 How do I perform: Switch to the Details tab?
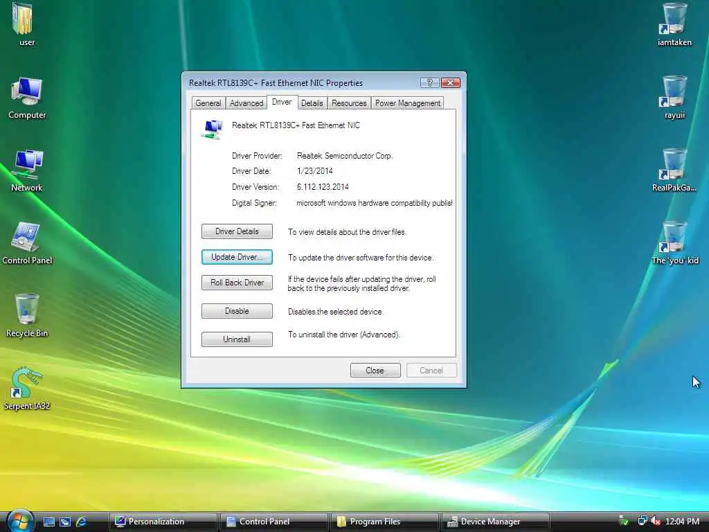[x=312, y=103]
